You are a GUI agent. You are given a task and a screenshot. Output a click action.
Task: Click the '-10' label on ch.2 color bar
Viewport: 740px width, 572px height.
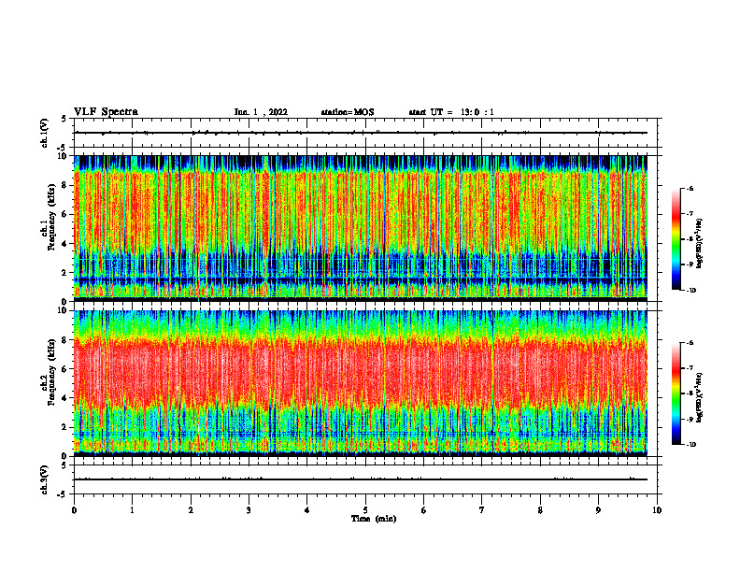(690, 445)
